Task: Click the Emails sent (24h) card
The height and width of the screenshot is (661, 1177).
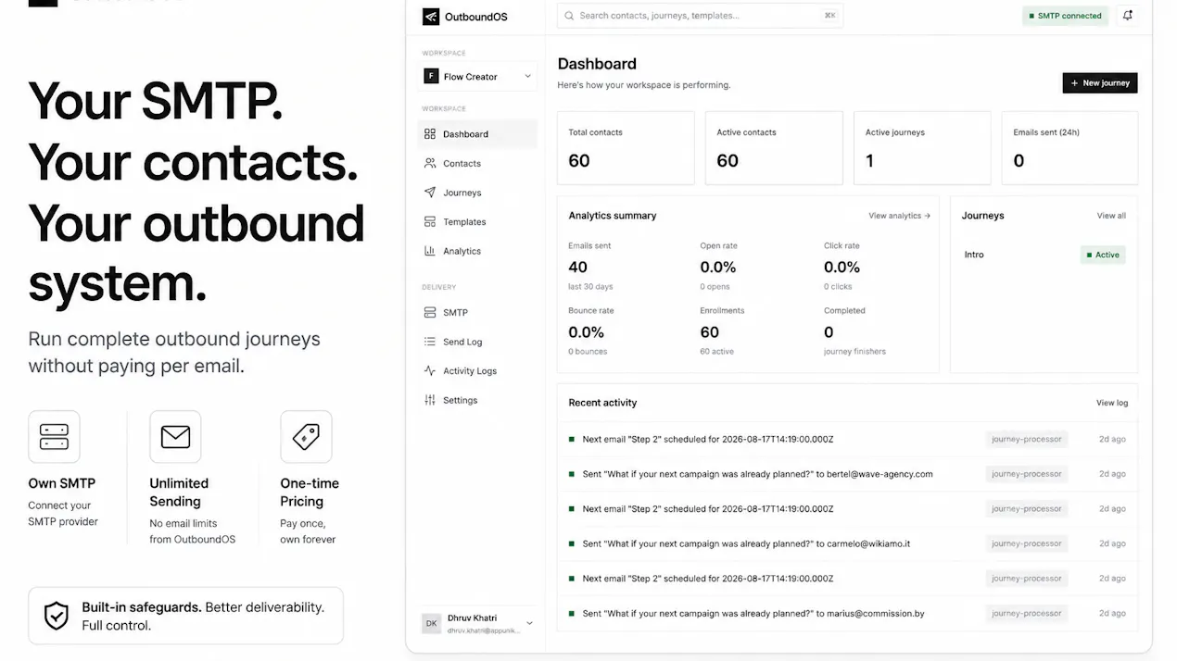Action: pos(1069,148)
